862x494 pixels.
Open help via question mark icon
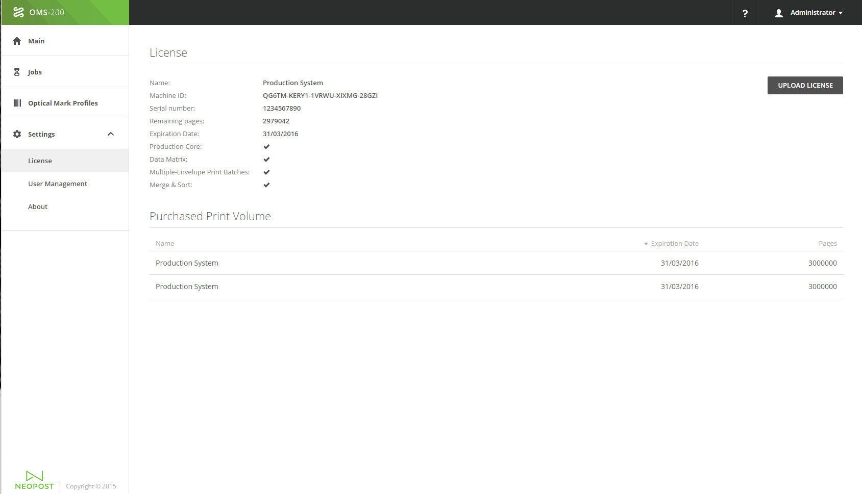[x=745, y=13]
